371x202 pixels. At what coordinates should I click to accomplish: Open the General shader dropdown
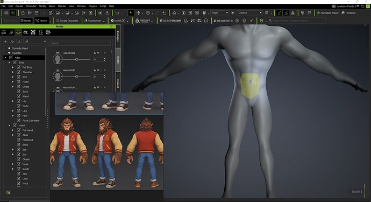tap(249, 13)
